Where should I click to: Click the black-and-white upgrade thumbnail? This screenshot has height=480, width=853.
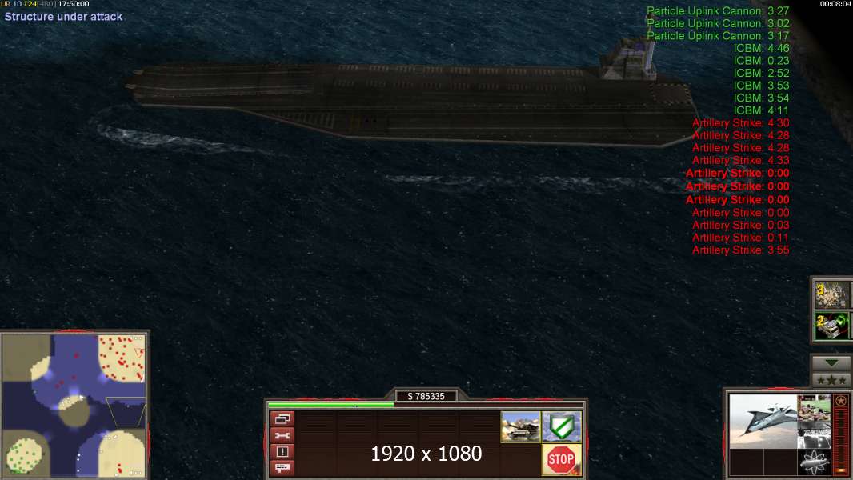[814, 435]
